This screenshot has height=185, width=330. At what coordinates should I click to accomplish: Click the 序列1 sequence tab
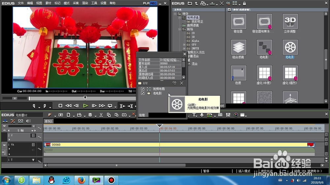click(x=49, y=121)
